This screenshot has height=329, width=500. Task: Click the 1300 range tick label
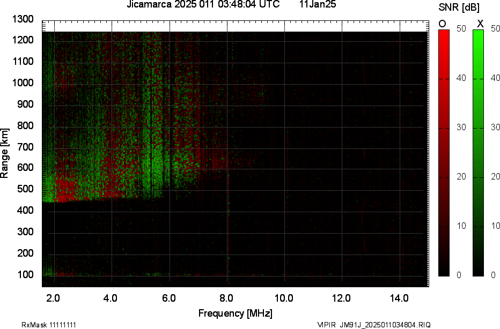pyautogui.click(x=23, y=19)
